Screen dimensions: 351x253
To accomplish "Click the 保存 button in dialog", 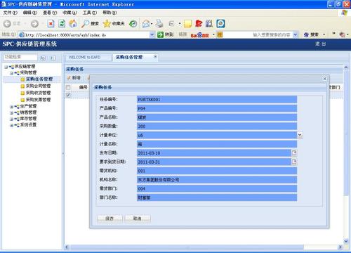I will [110, 219].
